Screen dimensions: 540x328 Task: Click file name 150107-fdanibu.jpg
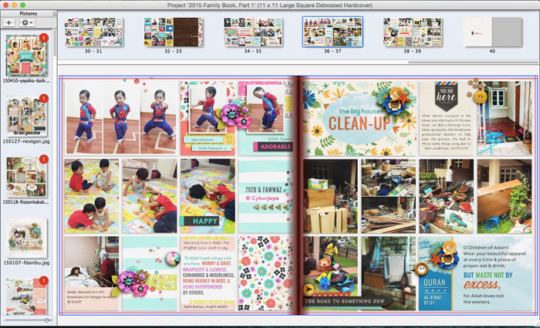[26, 263]
